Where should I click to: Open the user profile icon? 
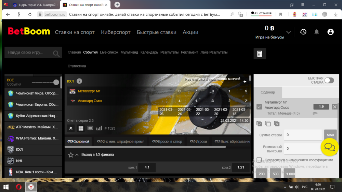(330, 32)
